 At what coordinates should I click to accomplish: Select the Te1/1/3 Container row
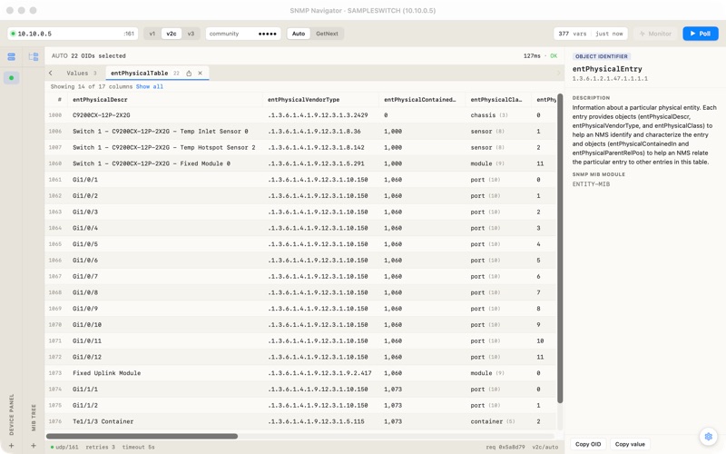301,421
